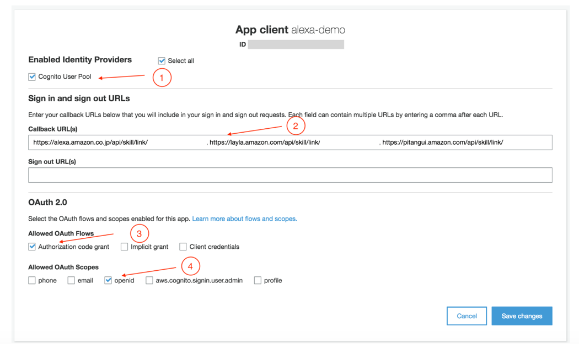Enable aws.cognito.signin.user.admin scope
579x344 pixels.
click(x=149, y=281)
